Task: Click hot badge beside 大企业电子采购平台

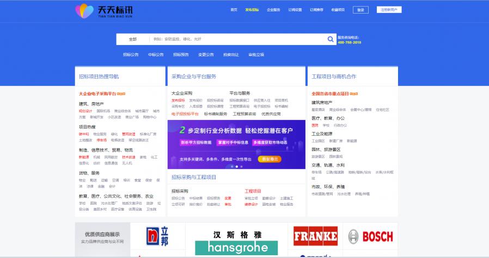Action: coord(121,93)
